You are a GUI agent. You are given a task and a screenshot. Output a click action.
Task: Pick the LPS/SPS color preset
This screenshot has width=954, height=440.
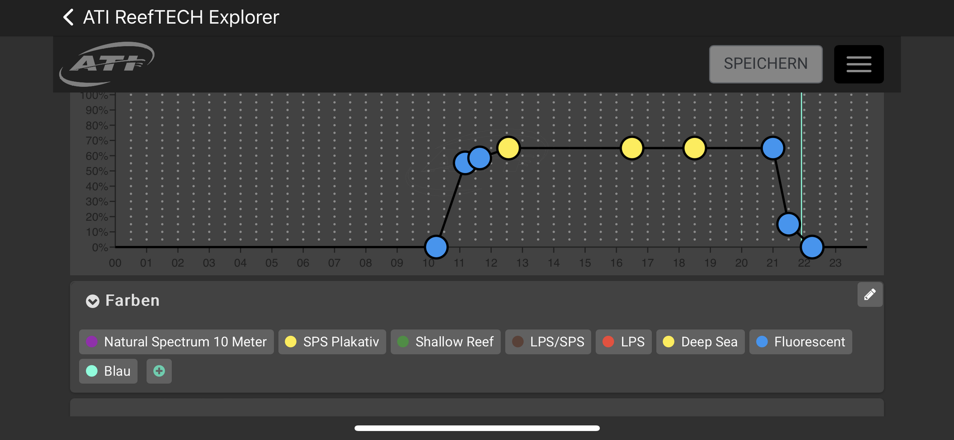click(x=548, y=342)
